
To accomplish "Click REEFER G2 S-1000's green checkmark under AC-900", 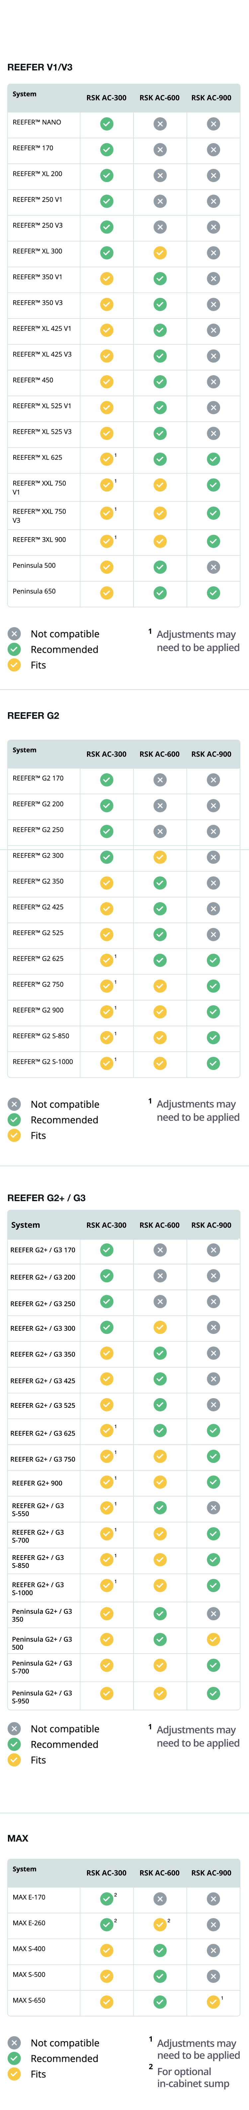I will coord(213,1063).
